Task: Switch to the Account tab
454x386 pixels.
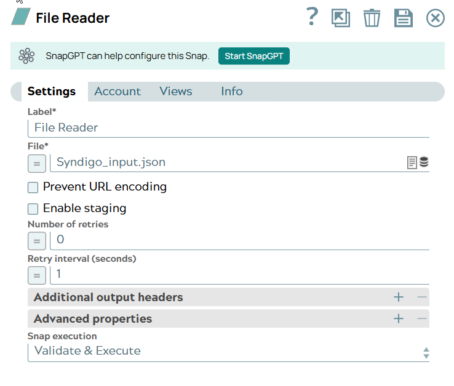Action: (117, 92)
